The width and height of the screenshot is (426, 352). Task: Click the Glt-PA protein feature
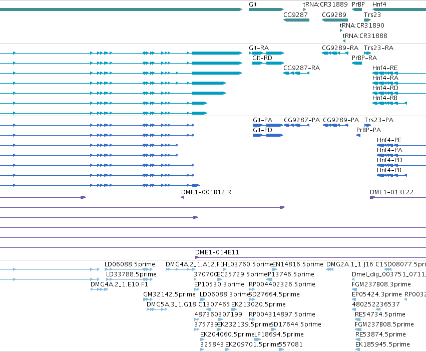point(268,125)
